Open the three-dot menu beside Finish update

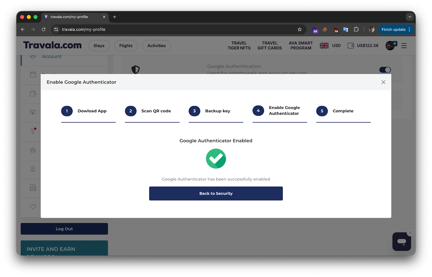[x=410, y=29]
